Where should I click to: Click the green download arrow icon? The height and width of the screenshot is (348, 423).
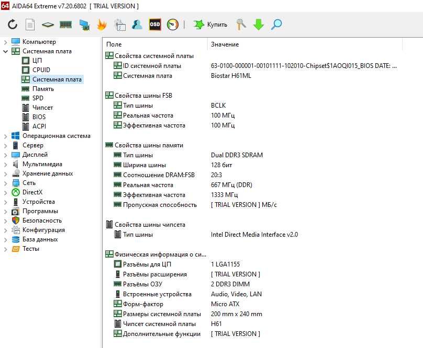coord(259,25)
